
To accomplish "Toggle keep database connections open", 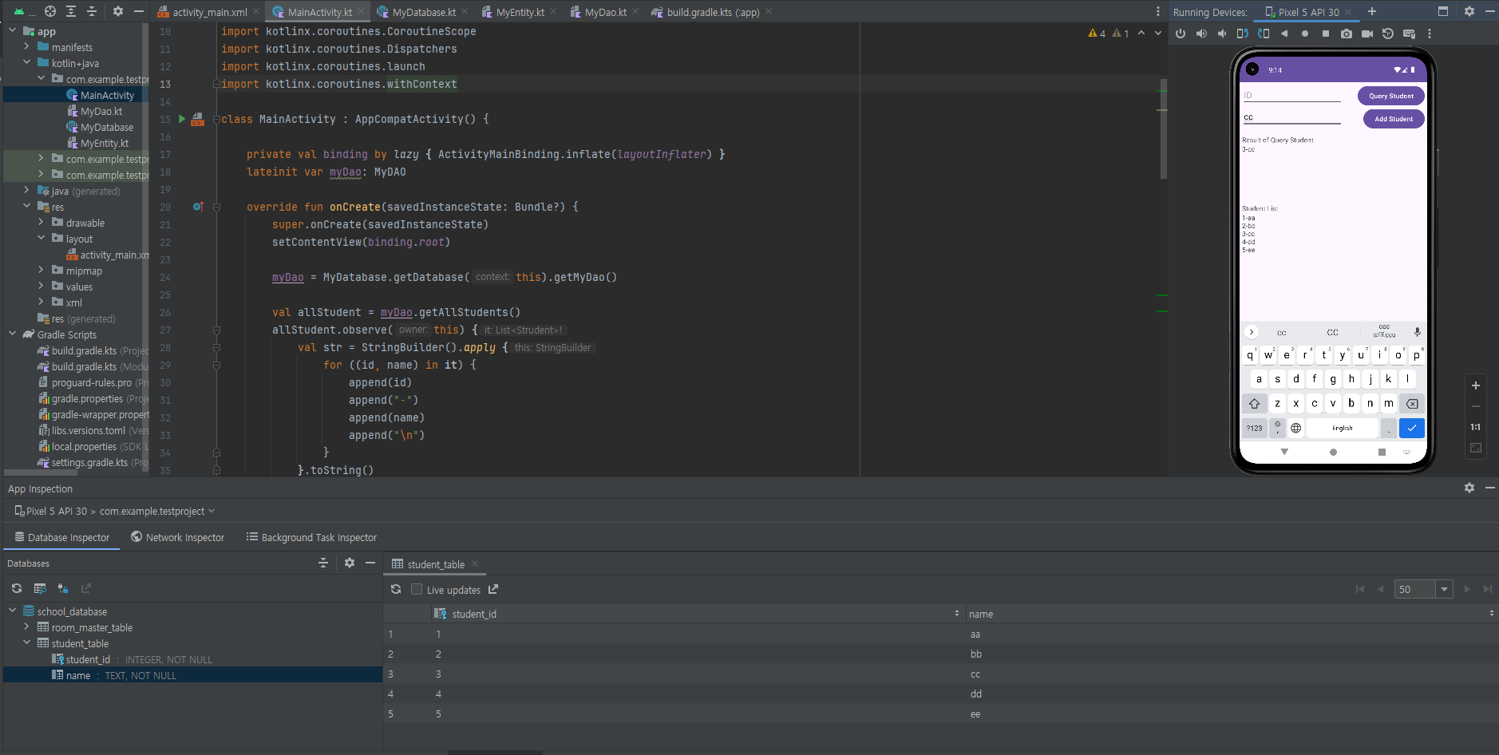I will (63, 588).
